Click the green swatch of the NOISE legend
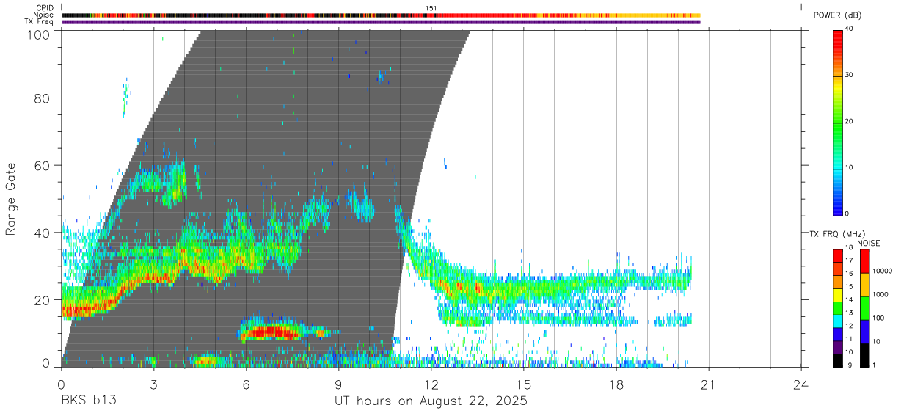 point(864,308)
